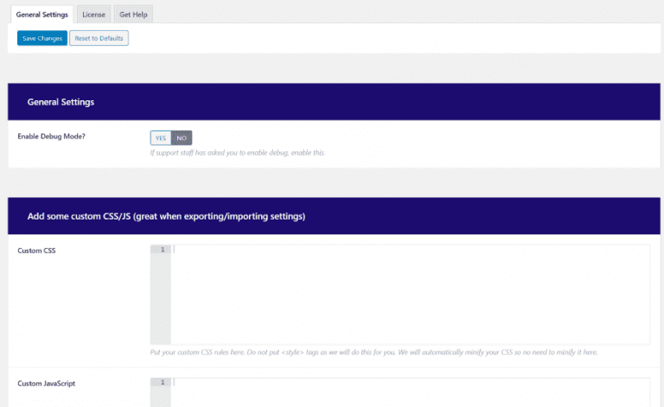Click the Enable Debug Mode? label
Screen dimensions: 664x407
point(51,137)
